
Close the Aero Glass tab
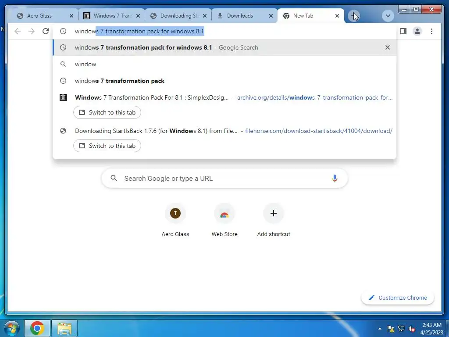pos(71,16)
